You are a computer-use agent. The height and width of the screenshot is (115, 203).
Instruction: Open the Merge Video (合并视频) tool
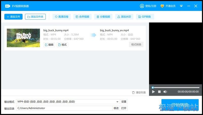coord(82,17)
